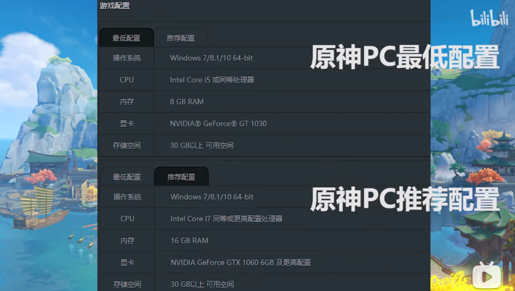The width and height of the screenshot is (515, 291).
Task: Click Windows 7/8.1/10 64-bit in upper table
Action: pyautogui.click(x=211, y=58)
